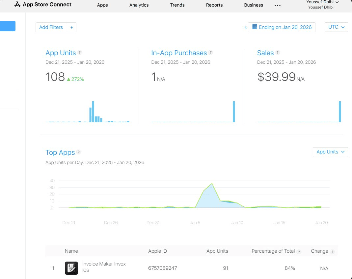Viewport: 352px width, 279px height.
Task: Click the plus button next to Add Filters
Action: (x=71, y=27)
